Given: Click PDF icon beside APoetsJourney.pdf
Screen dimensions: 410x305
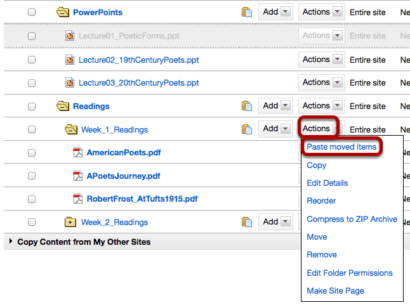Looking at the screenshot, I should (x=77, y=176).
